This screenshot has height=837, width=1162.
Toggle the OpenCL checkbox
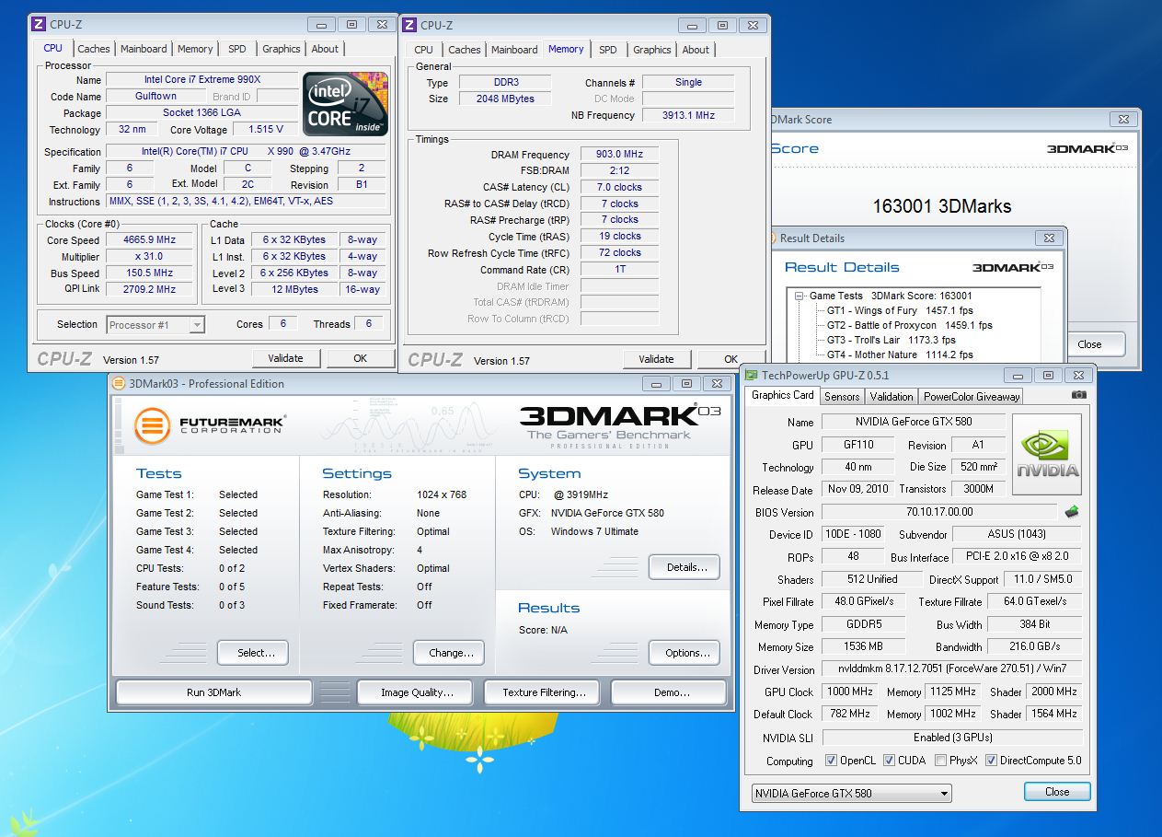coord(832,761)
